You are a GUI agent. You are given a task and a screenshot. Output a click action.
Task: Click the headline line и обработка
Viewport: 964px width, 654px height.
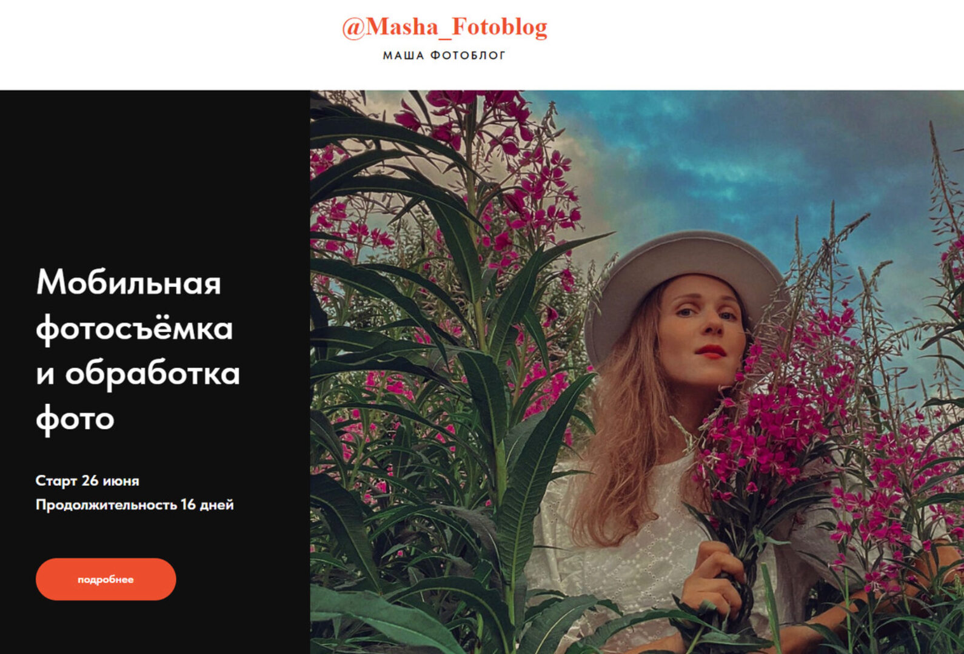[138, 374]
